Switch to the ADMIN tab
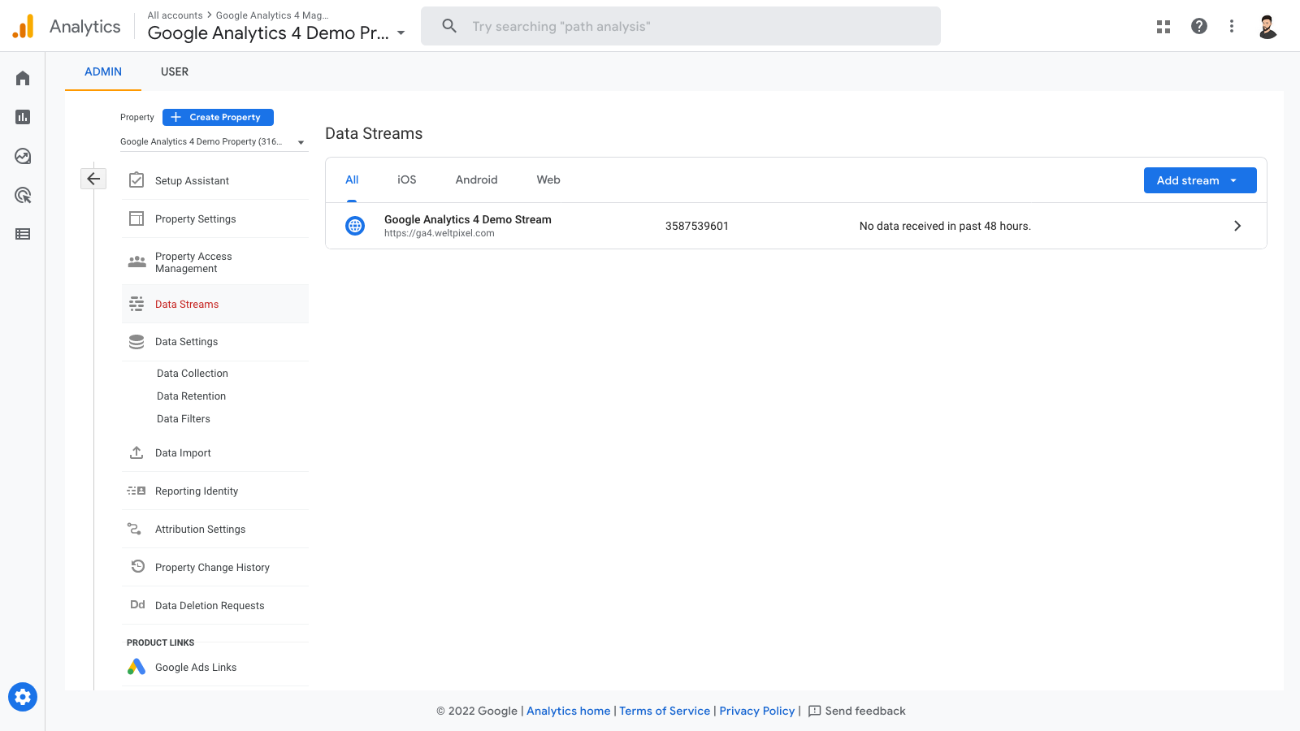The width and height of the screenshot is (1300, 731). point(103,71)
